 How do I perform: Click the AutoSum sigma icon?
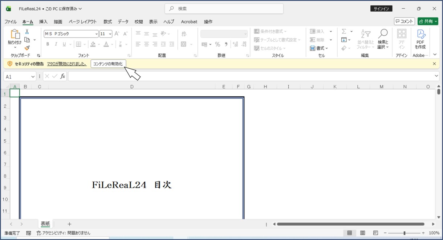click(344, 31)
